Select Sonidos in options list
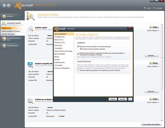Screen dimensions: 165x128 64,60
